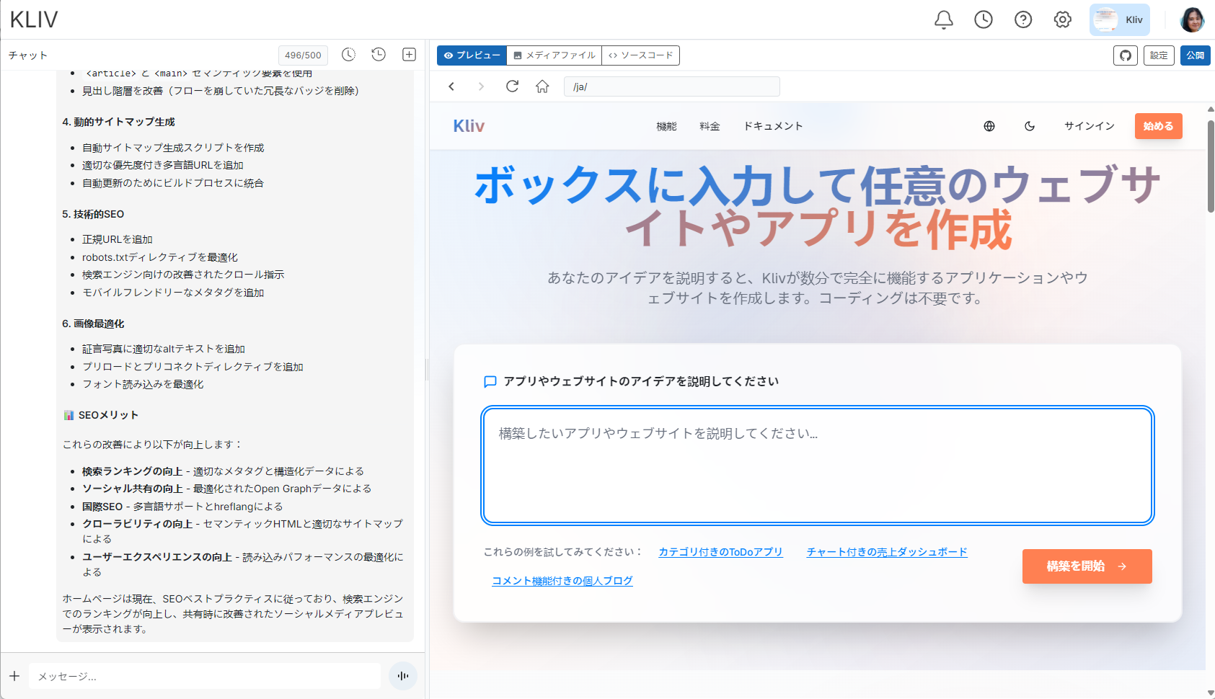
Task: Click the /ja/ URL field
Action: tap(672, 86)
